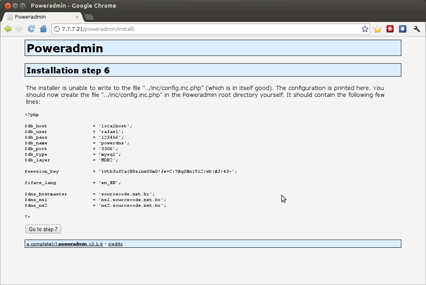Screen dimensions: 426x285
Task: Select the Poweradmin browser tab
Action: [x=43, y=17]
